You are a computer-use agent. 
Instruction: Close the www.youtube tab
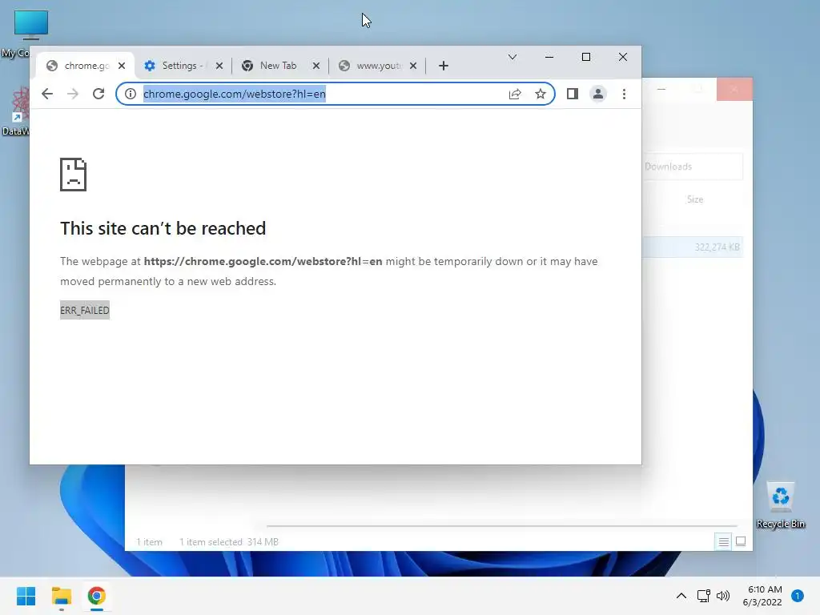tap(413, 66)
